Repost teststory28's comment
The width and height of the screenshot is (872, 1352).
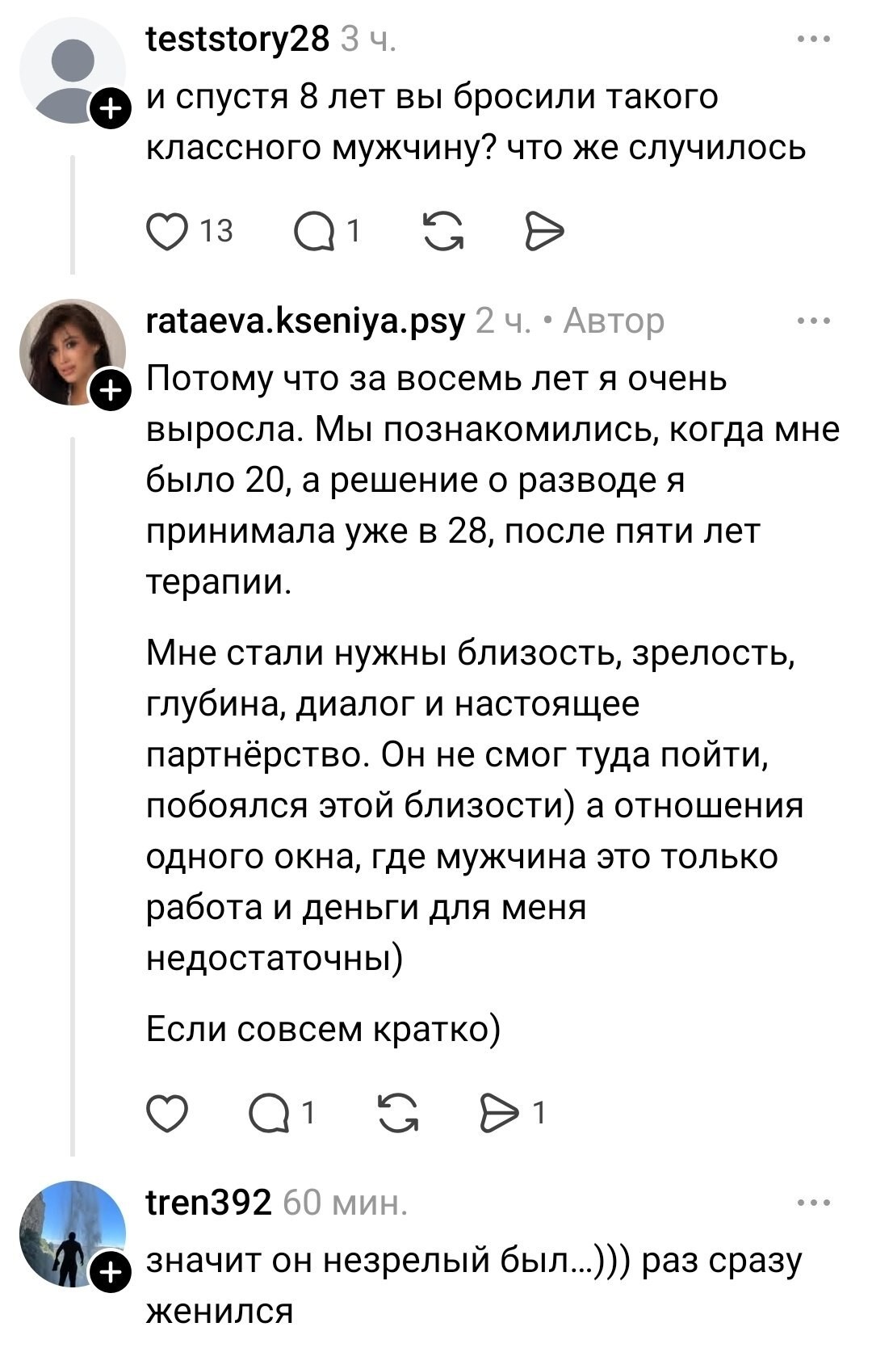pos(443,232)
